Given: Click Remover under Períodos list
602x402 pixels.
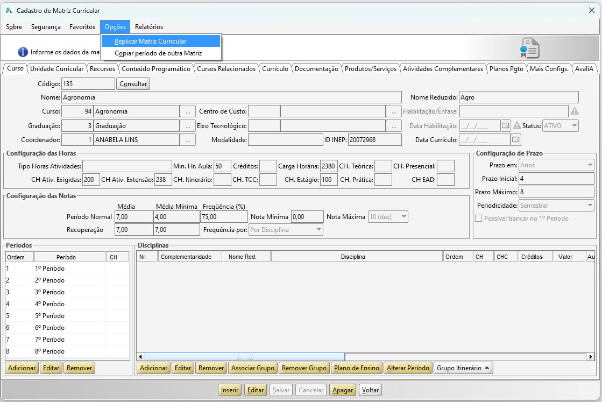Looking at the screenshot, I should [80, 368].
